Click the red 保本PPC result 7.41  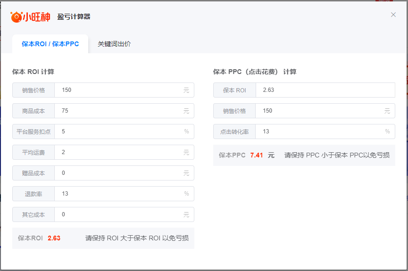[257, 155]
